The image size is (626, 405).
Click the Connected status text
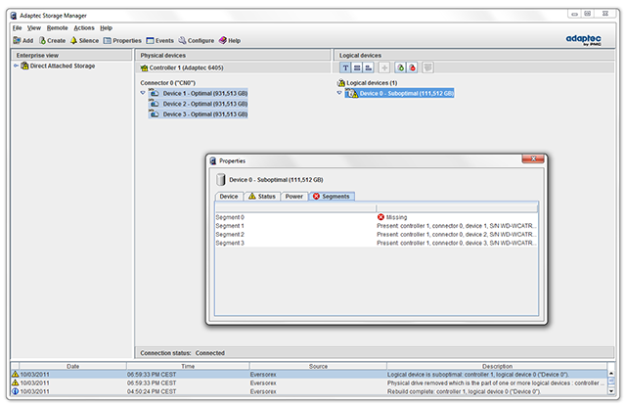(210, 353)
